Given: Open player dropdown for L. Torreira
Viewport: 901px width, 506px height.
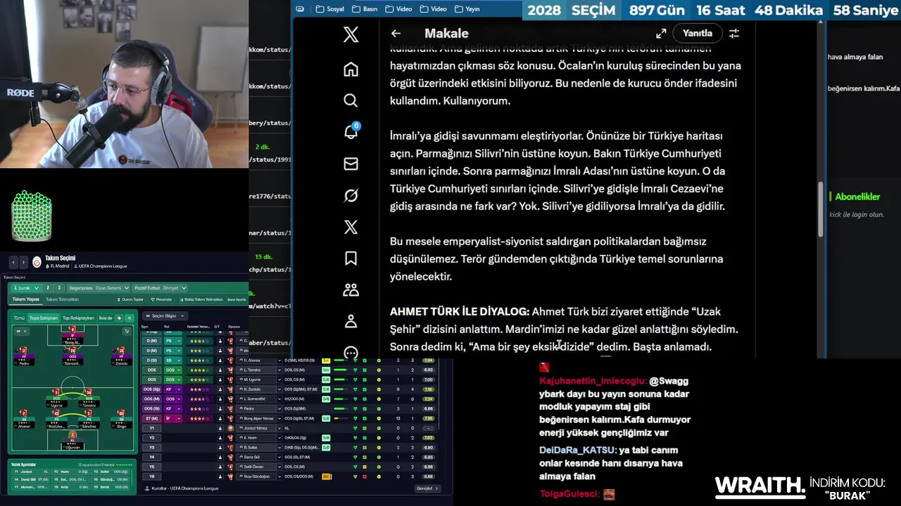Looking at the screenshot, I should pyautogui.click(x=279, y=370).
